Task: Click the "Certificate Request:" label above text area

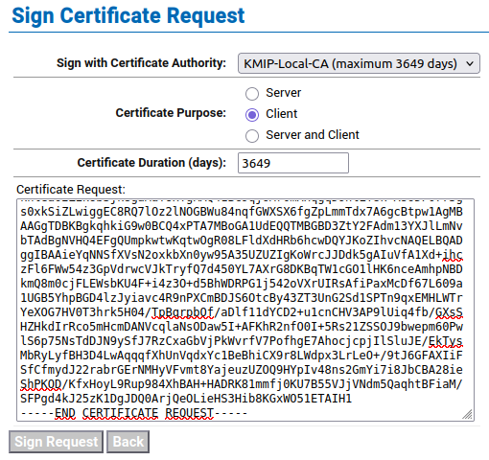Action: (x=71, y=190)
